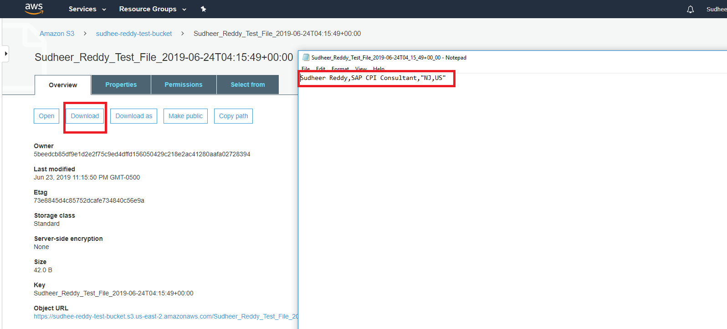Click the Open button
Screen dimensions: 727x329
tap(46, 116)
